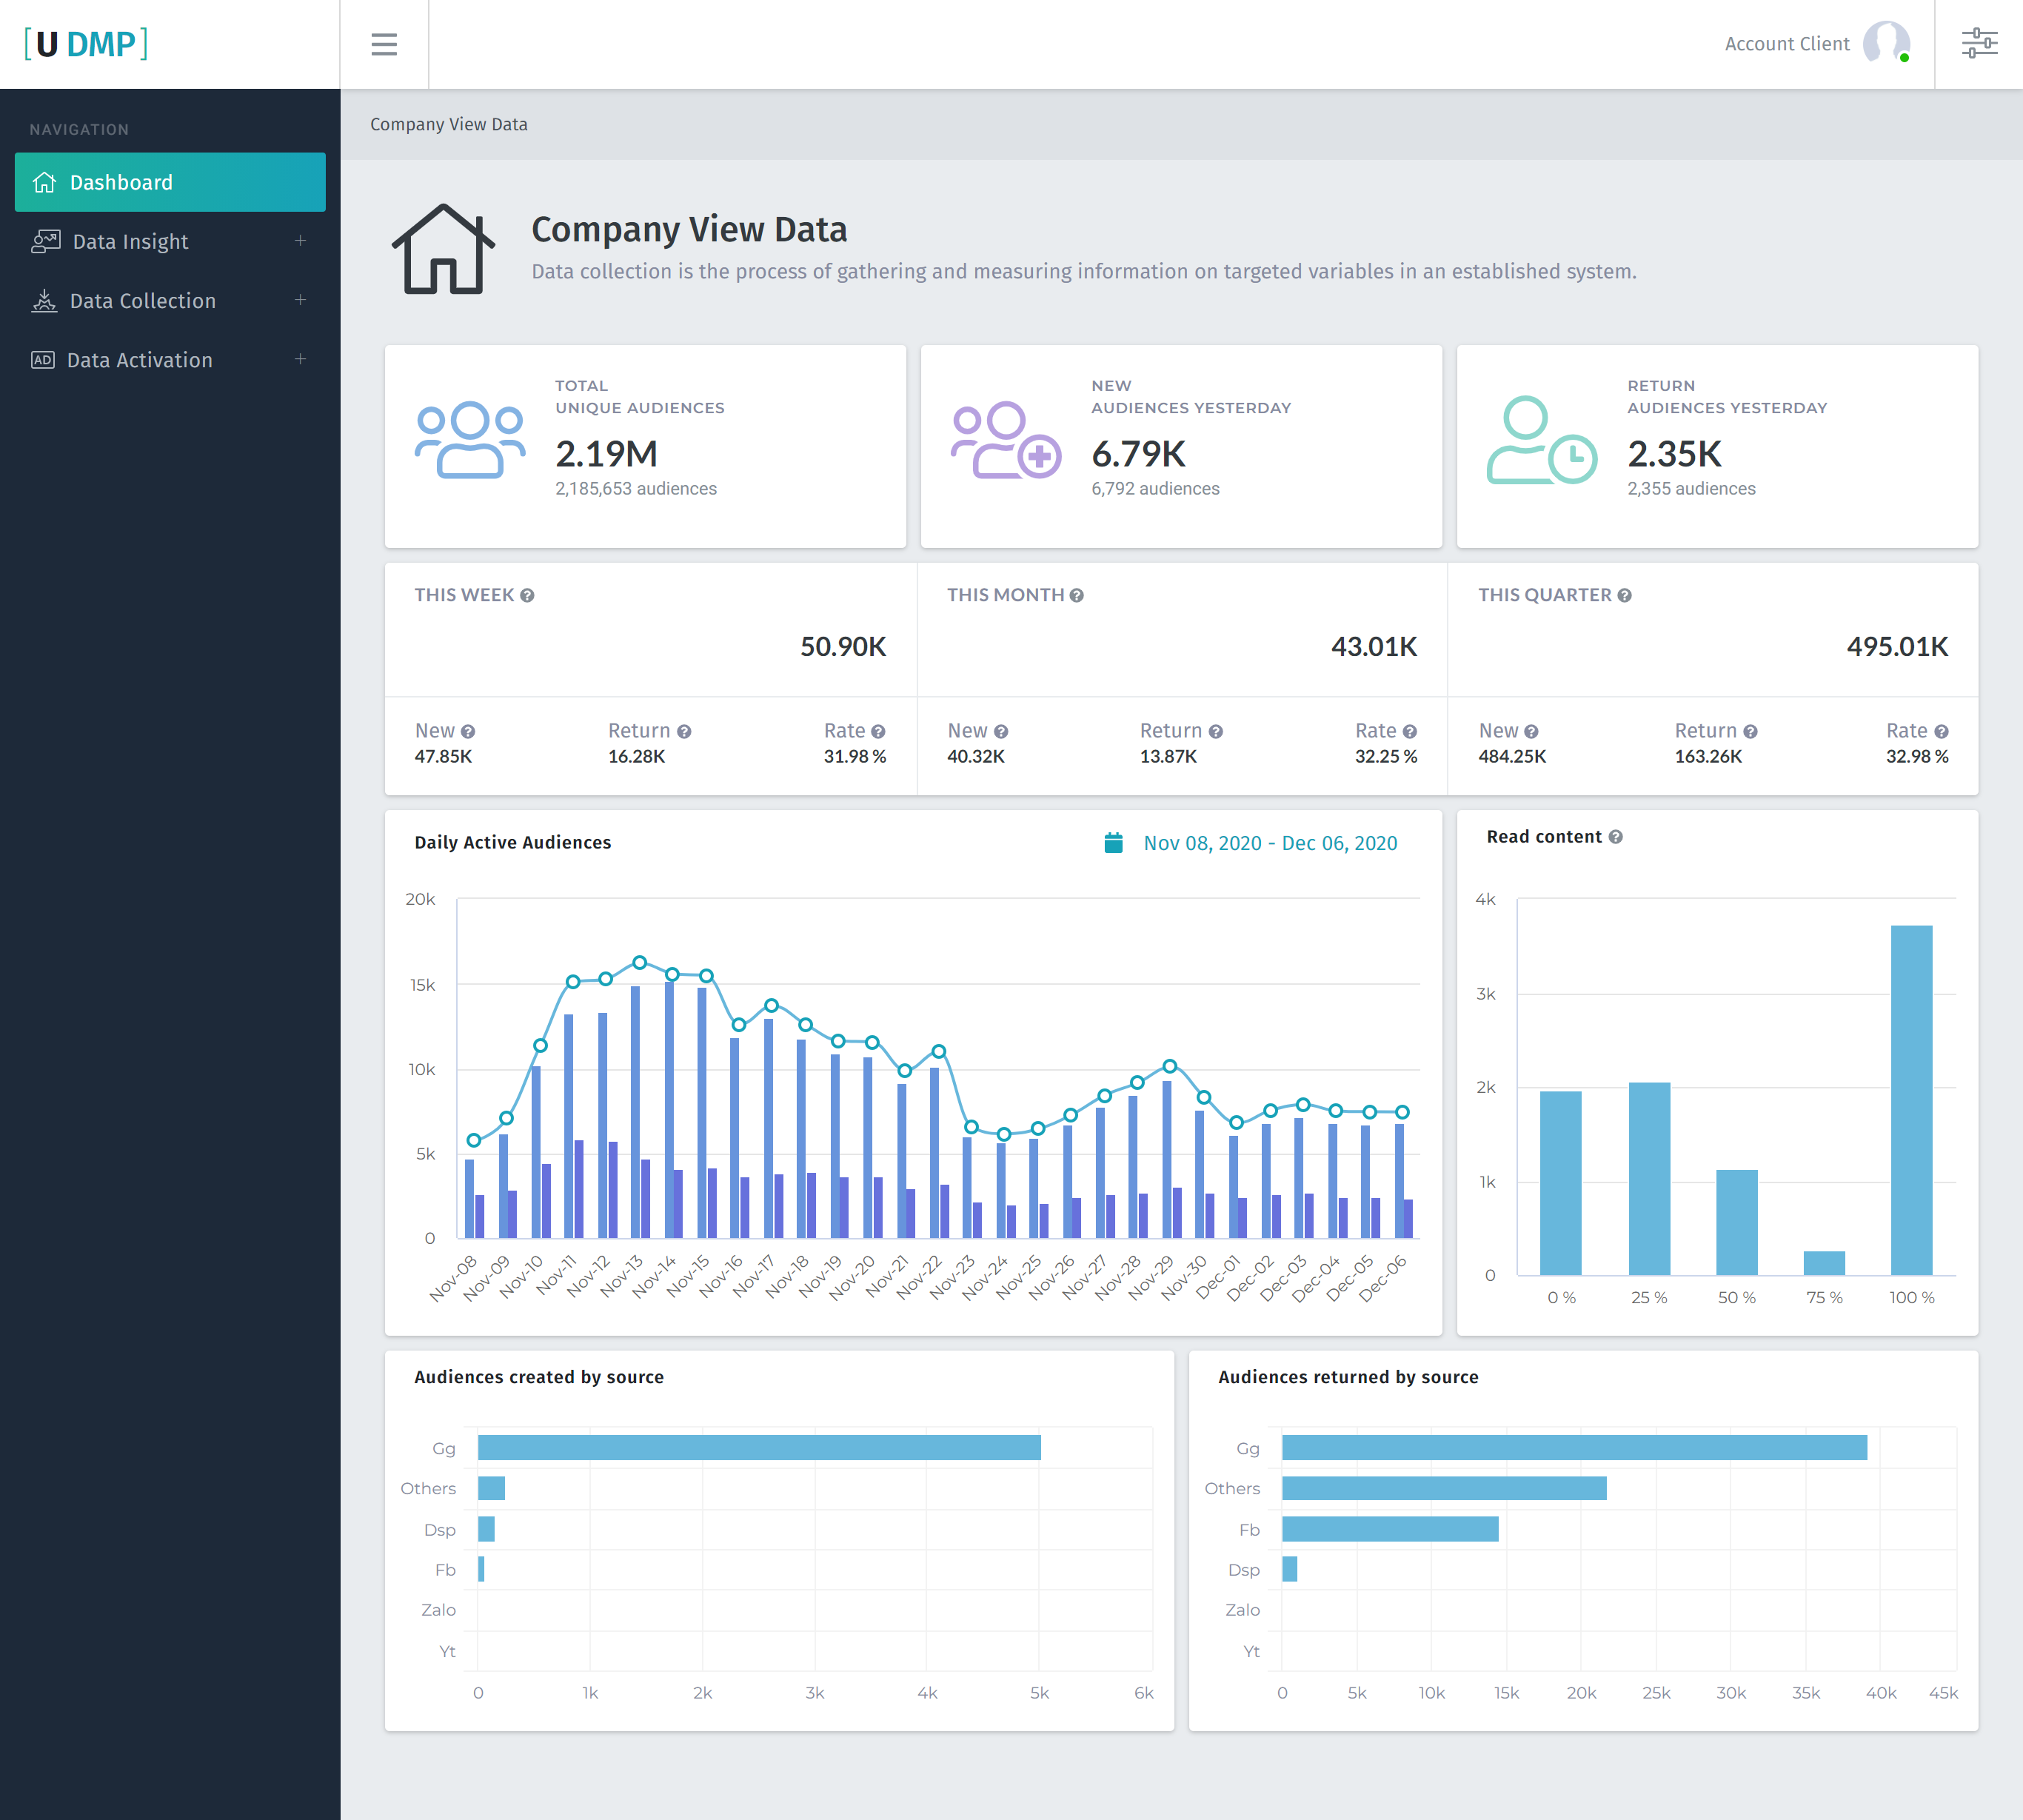Expand the Data Collection plus sign

[x=300, y=300]
